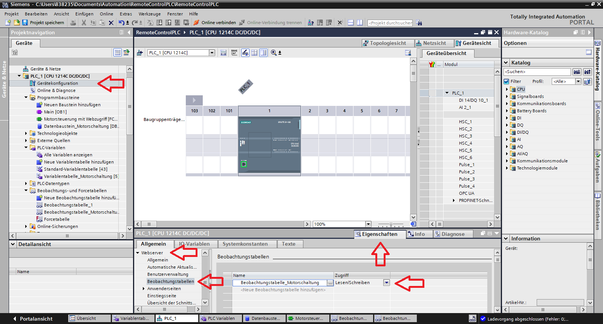
Task: Click the new project icon in toolbar
Action: coord(8,23)
